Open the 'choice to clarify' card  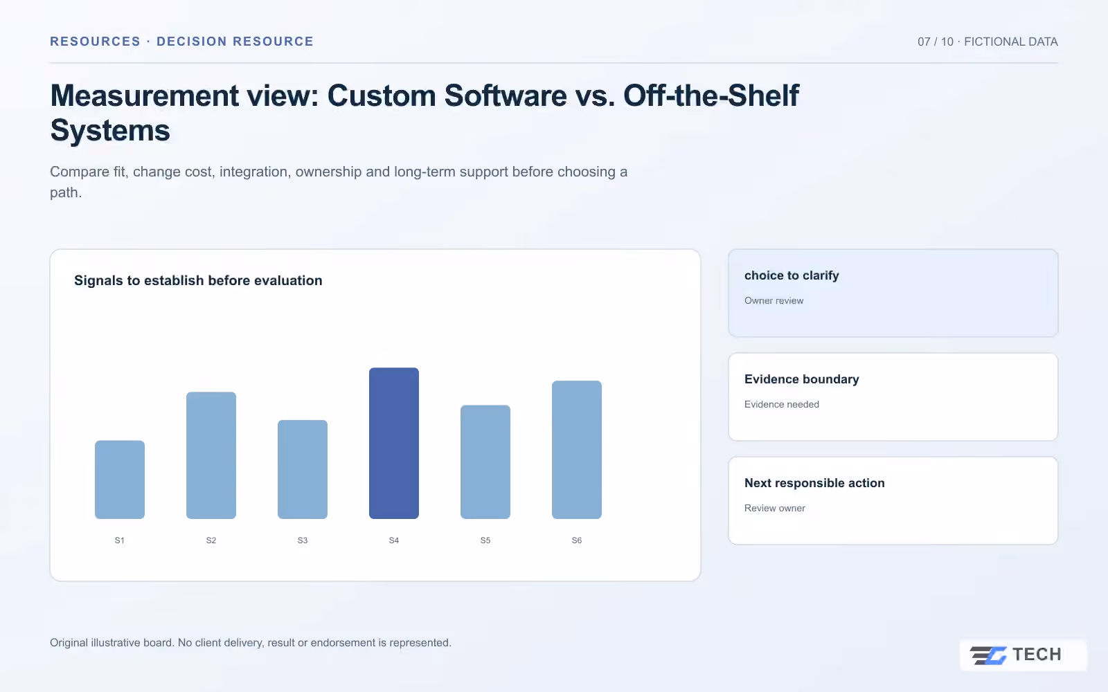[893, 293]
